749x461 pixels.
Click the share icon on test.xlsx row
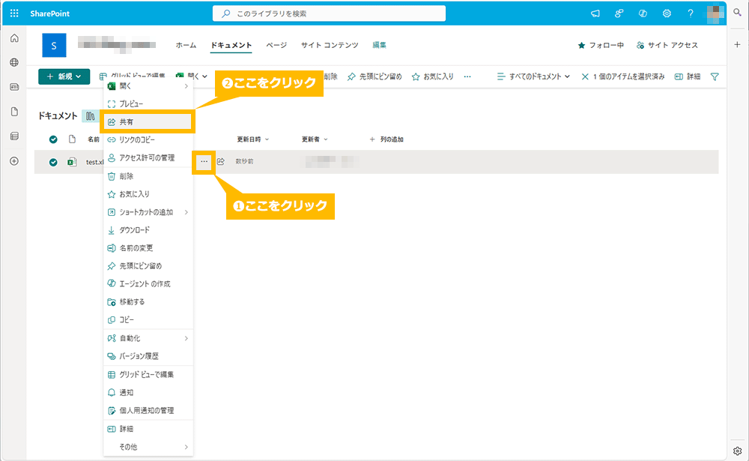(x=221, y=162)
